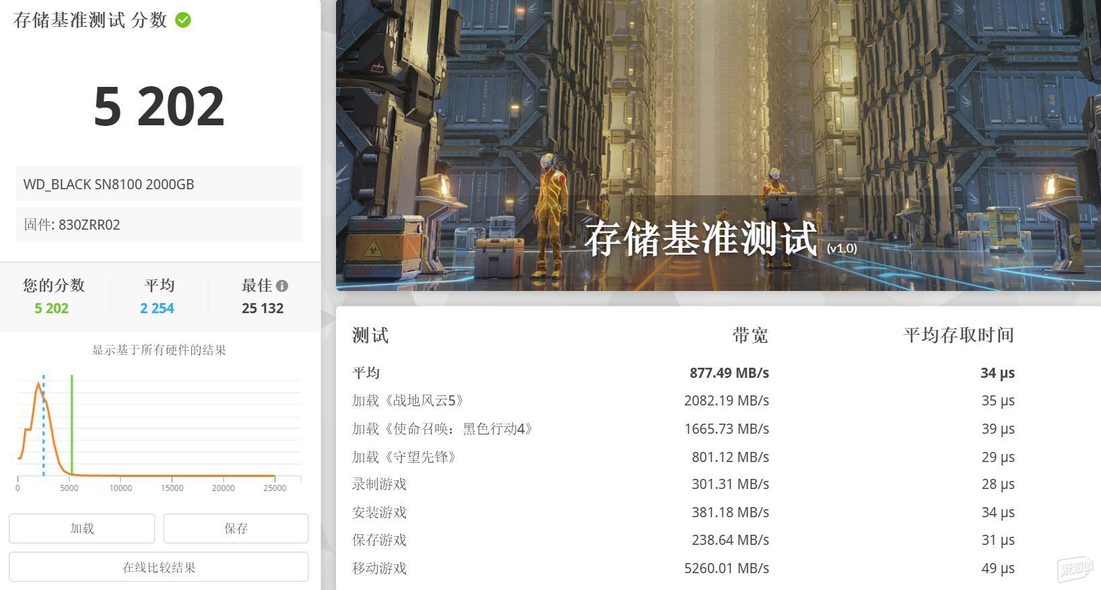Open 在线比较结果 online comparison
This screenshot has width=1101, height=590.
pos(159,567)
